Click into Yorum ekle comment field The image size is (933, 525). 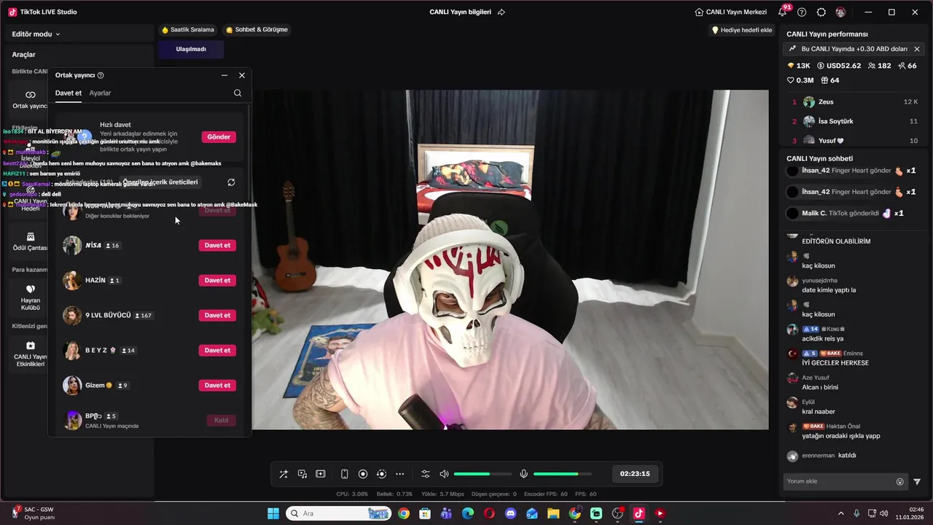840,481
